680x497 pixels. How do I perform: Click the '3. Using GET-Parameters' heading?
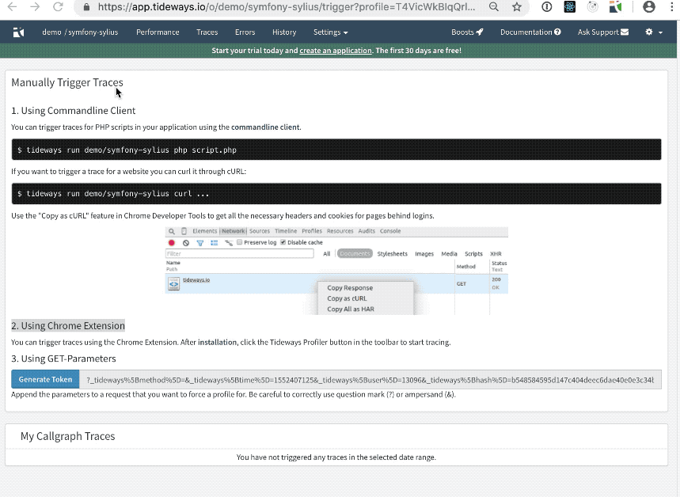pos(63,359)
